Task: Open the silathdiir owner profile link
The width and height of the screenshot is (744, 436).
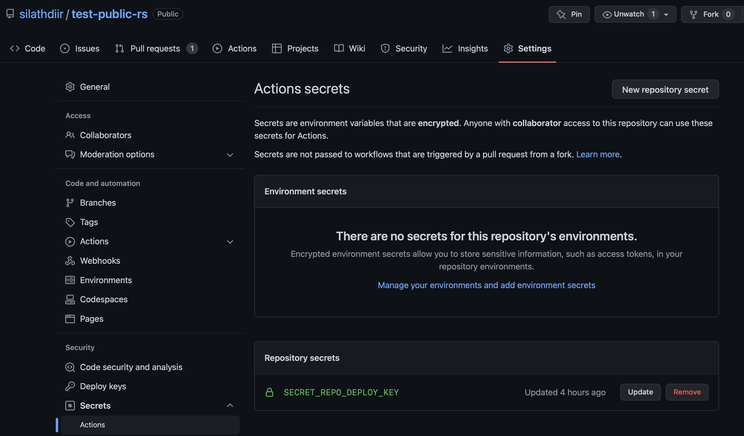Action: [x=41, y=14]
